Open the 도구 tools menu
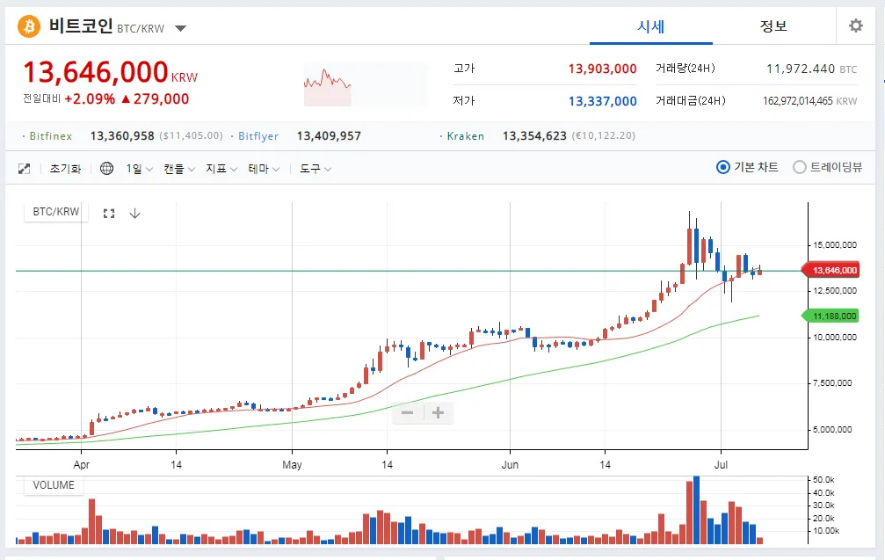The height and width of the screenshot is (560, 885). [x=315, y=168]
